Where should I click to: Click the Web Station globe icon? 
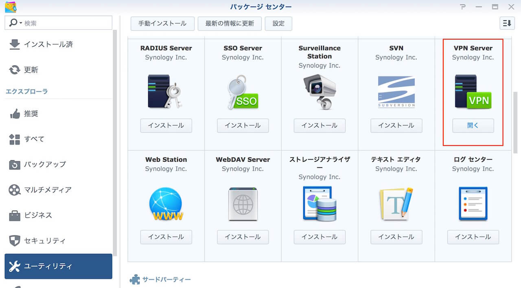pyautogui.click(x=166, y=204)
